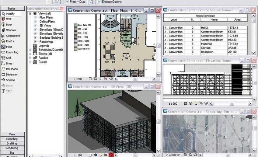Expand the Sheets (all) node
This screenshot has height=157, width=258.
[31, 54]
